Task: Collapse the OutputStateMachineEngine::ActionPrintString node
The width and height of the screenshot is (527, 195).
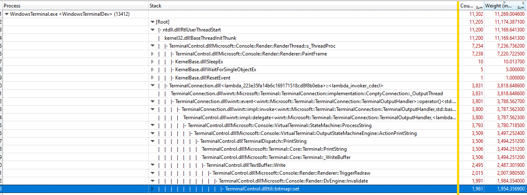Action: 152,133
